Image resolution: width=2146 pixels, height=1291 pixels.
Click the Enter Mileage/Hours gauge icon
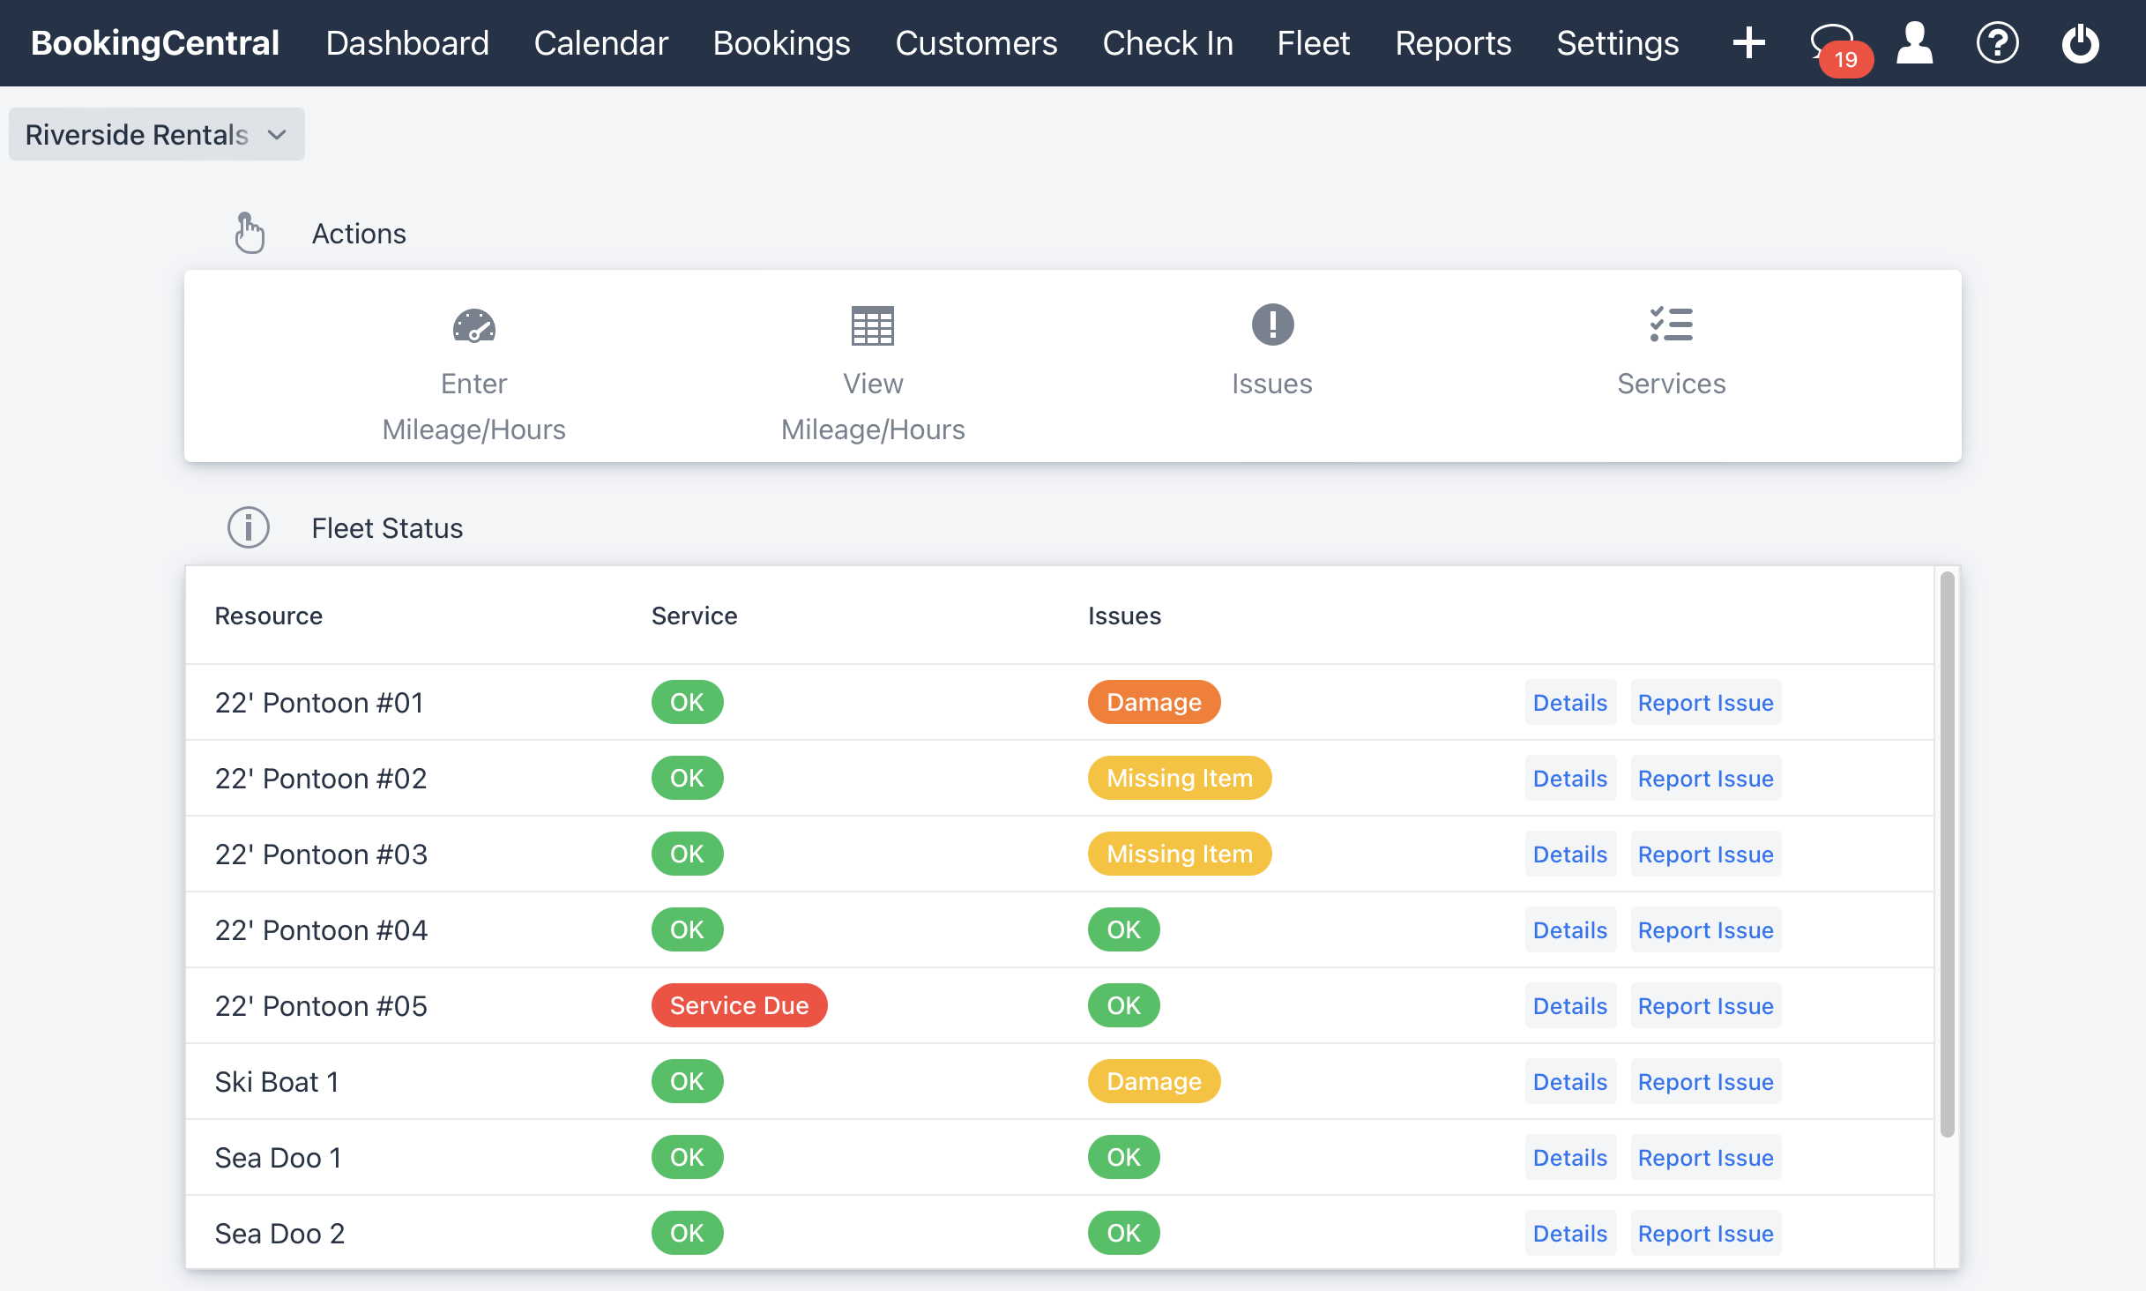click(474, 325)
